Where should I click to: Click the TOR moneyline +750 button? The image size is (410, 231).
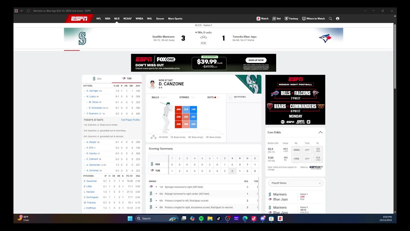pos(296,158)
